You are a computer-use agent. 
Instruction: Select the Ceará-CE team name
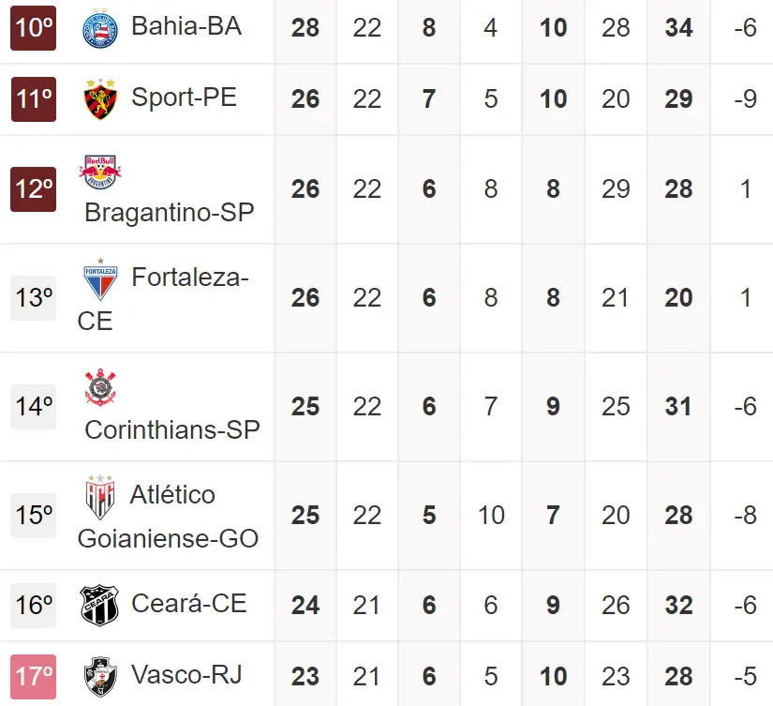[189, 603]
